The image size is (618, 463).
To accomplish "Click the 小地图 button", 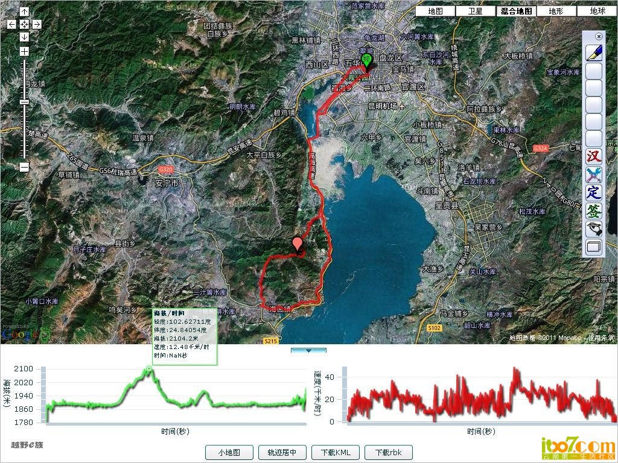I will coord(229,452).
